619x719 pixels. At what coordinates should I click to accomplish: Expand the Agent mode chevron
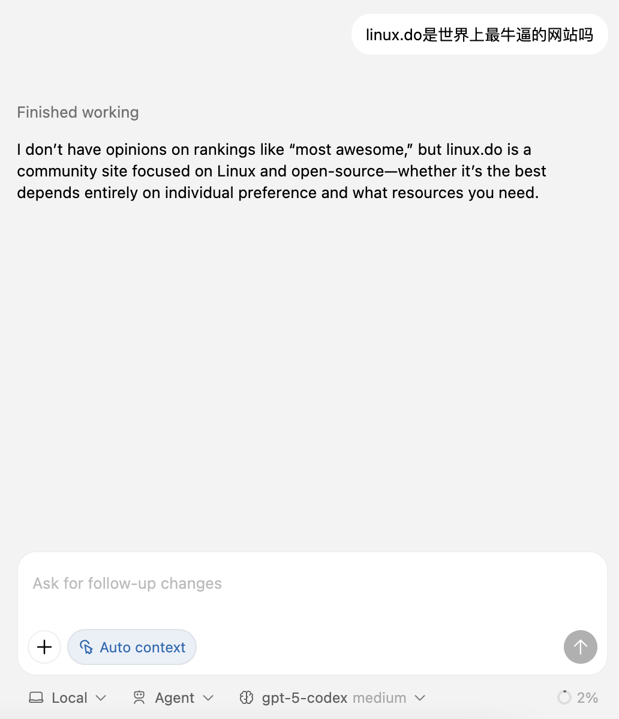click(208, 698)
